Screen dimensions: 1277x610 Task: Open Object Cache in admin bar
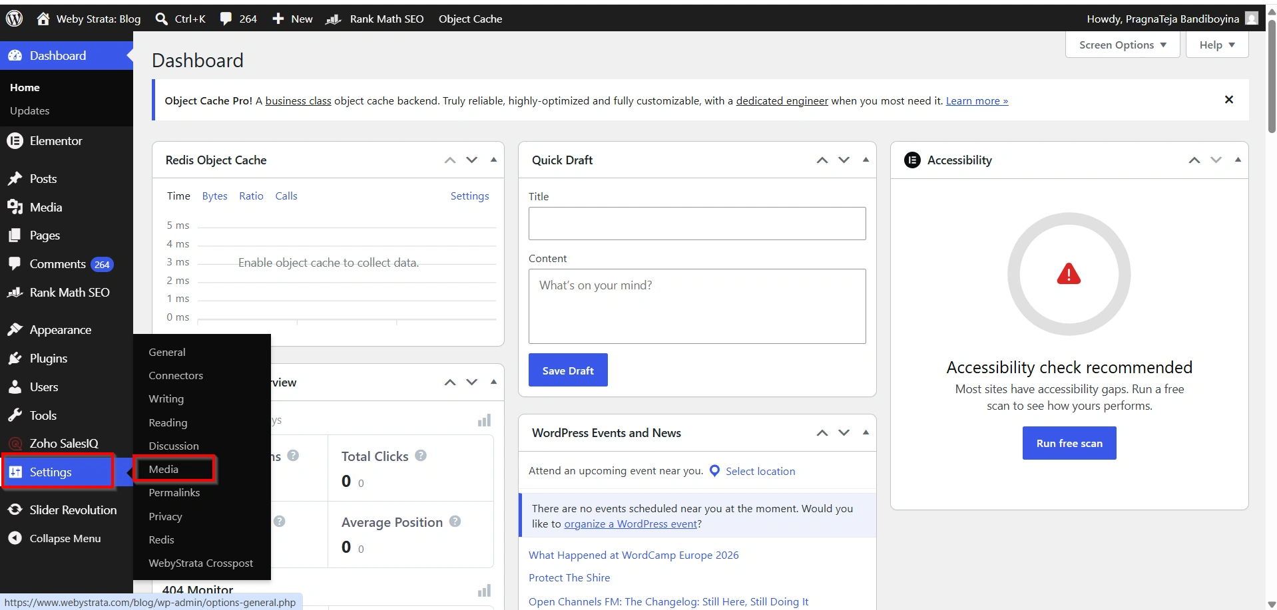tap(470, 19)
